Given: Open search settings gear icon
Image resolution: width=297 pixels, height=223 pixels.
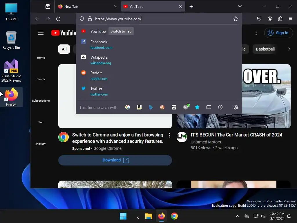Looking at the screenshot, I should [x=236, y=107].
